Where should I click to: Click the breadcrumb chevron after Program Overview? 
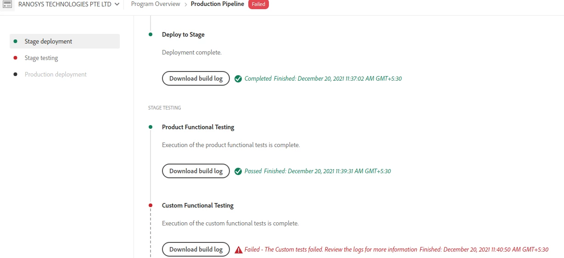point(185,4)
